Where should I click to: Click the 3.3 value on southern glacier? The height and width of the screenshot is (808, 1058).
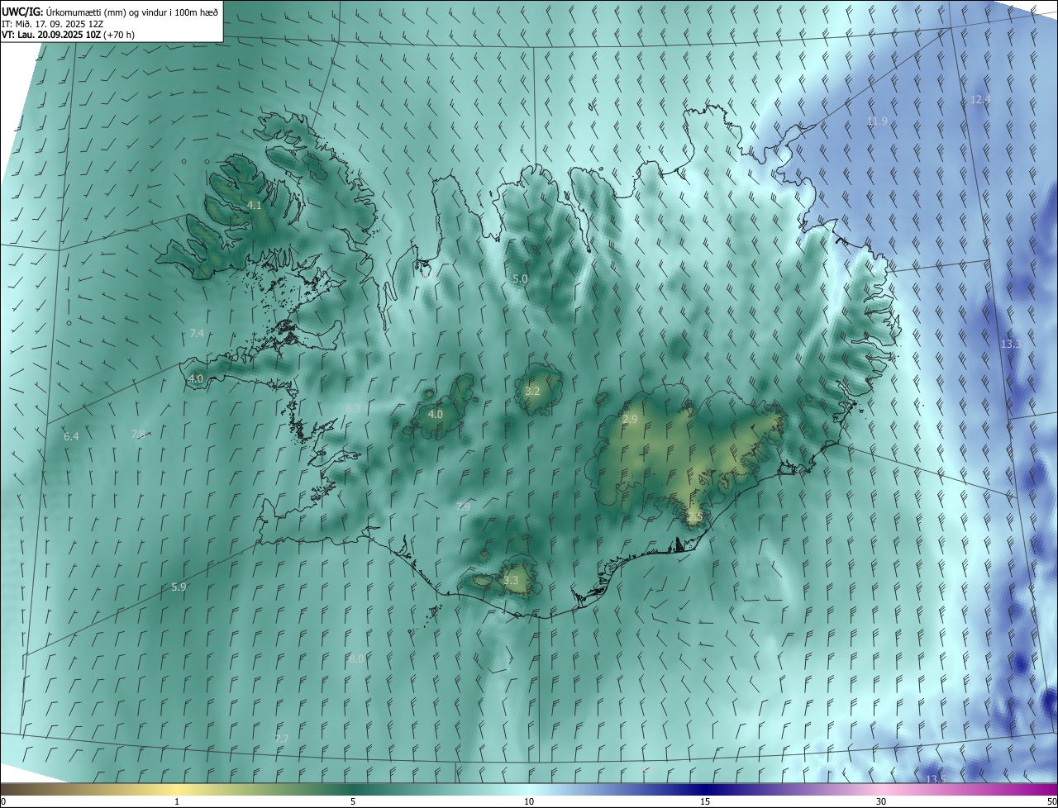pos(511,581)
